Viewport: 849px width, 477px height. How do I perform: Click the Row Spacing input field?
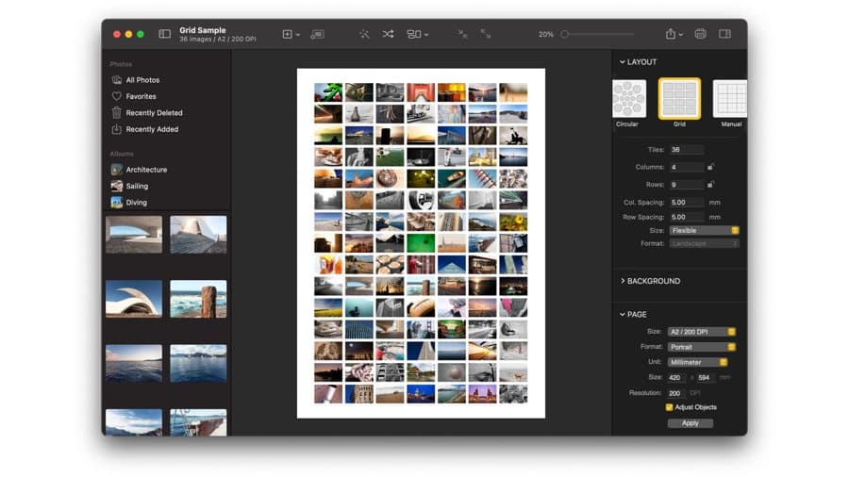[687, 217]
